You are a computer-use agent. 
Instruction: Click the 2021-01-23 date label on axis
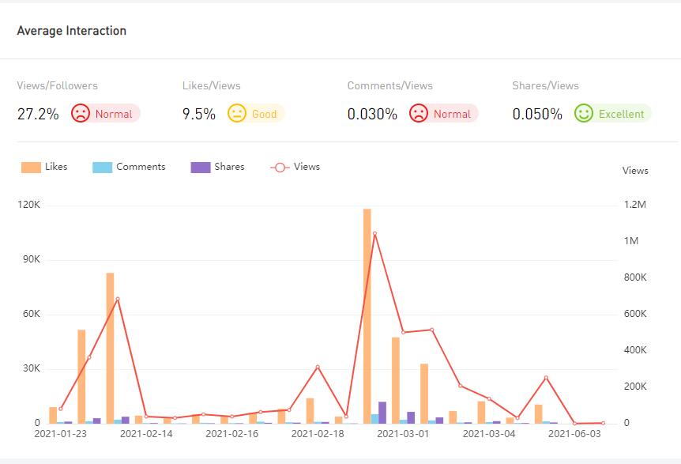click(x=61, y=433)
